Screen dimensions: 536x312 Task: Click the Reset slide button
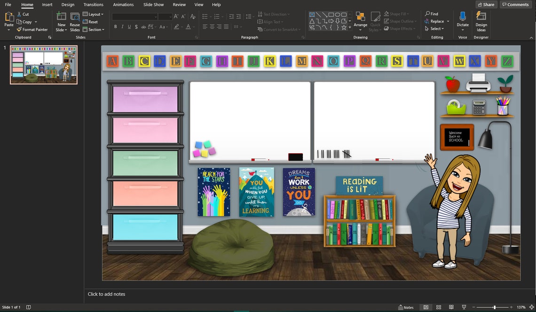point(91,21)
